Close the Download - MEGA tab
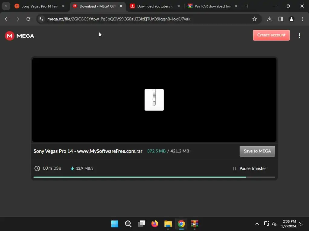The height and width of the screenshot is (231, 309). [121, 6]
